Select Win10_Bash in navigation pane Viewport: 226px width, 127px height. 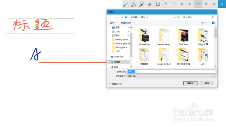pyautogui.click(x=121, y=47)
